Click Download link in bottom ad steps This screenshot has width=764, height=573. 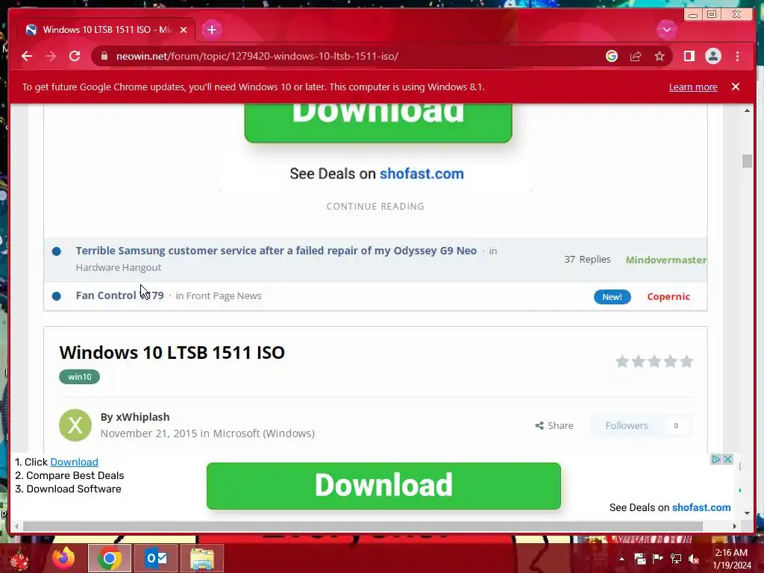[x=74, y=461]
